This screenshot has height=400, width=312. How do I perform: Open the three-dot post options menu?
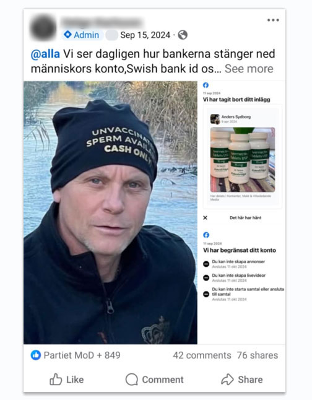click(x=273, y=20)
